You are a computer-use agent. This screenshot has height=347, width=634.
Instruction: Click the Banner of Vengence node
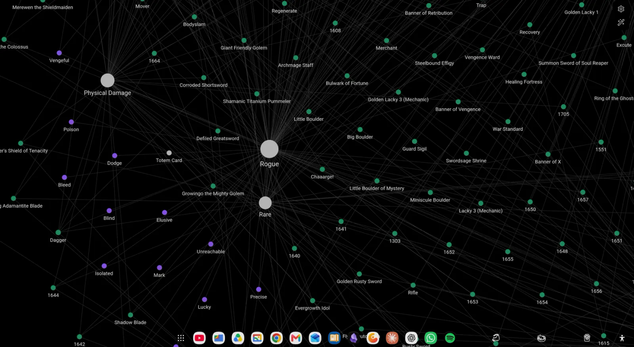458,102
